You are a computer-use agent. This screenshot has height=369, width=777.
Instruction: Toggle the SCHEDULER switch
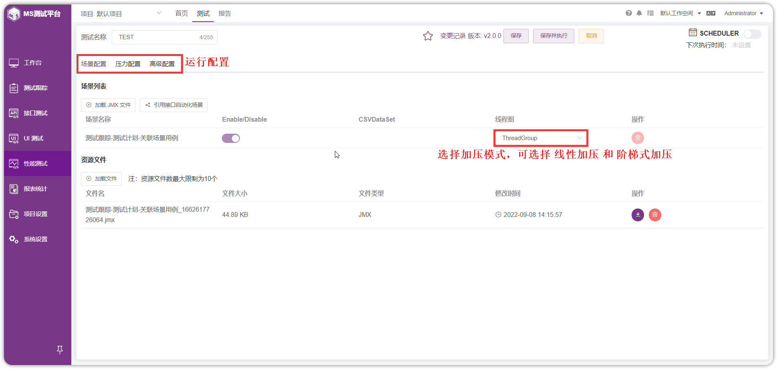pyautogui.click(x=752, y=34)
